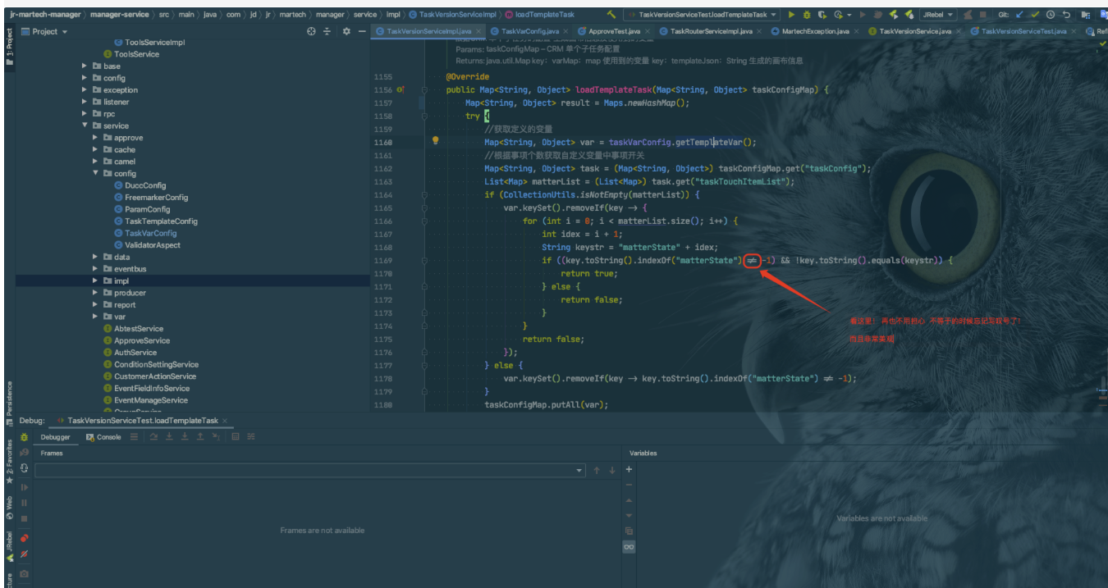The image size is (1108, 588).
Task: Open the Web side tool window
Action: pos(10,508)
